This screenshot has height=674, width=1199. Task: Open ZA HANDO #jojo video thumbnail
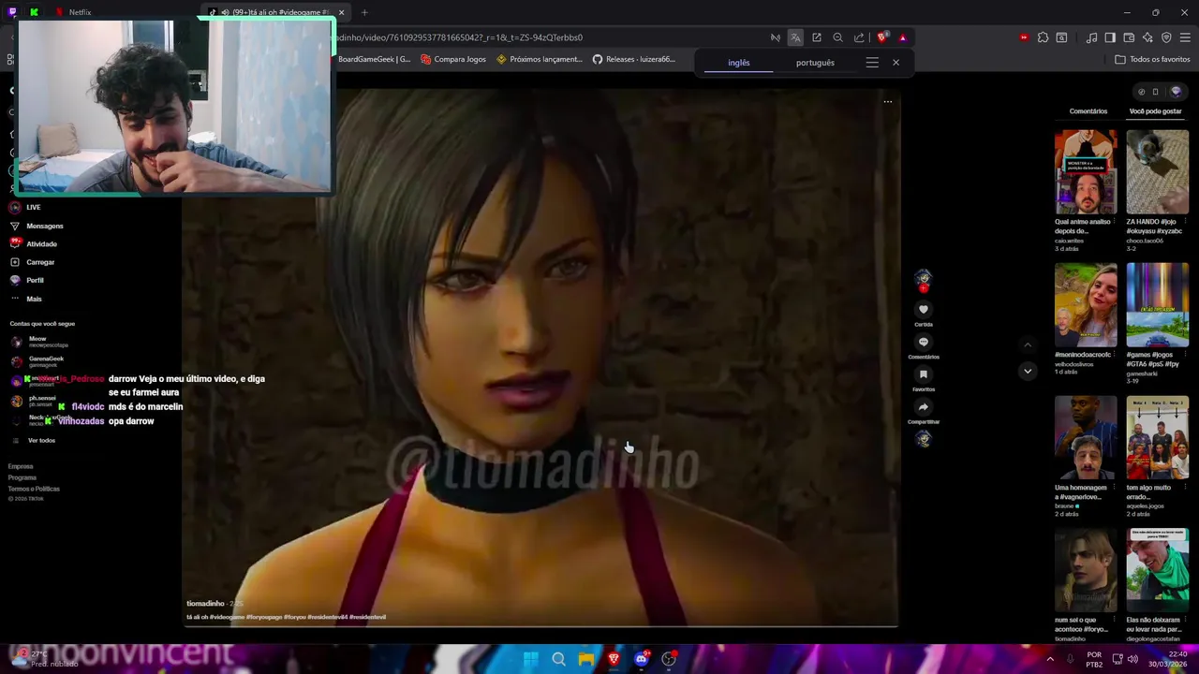[x=1157, y=172]
